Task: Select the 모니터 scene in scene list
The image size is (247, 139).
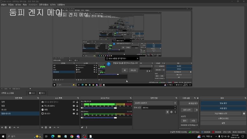Action: tap(4, 110)
